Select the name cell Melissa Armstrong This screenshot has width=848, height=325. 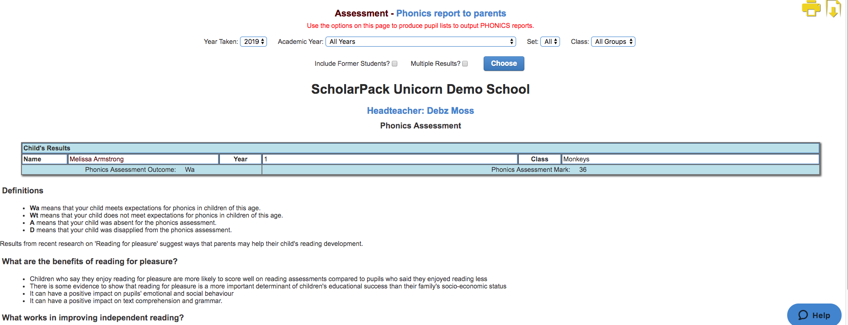(143, 159)
